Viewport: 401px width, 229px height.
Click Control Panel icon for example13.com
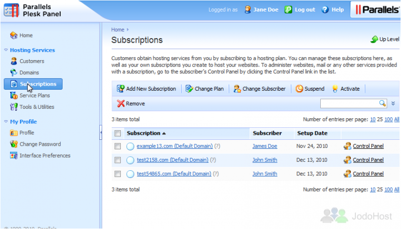[347, 146]
